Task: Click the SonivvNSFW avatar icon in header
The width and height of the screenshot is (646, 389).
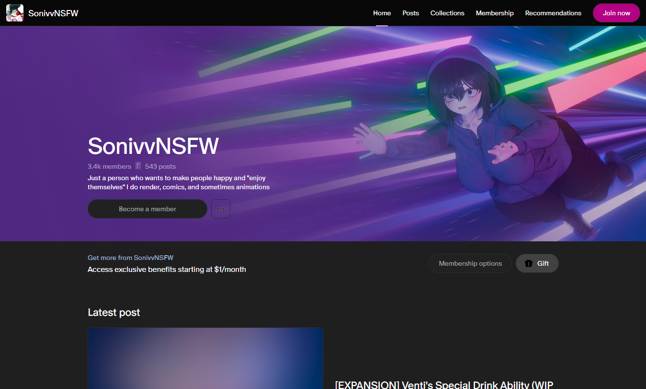Action: (15, 13)
